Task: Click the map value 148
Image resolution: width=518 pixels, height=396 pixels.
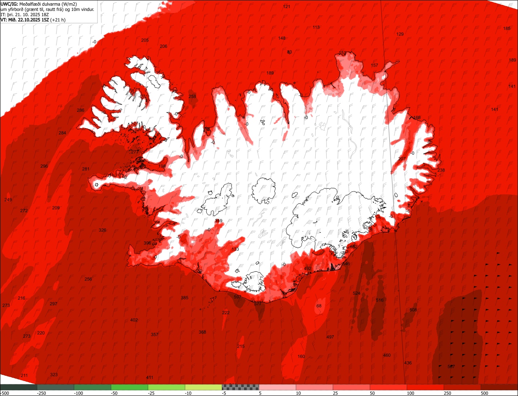Action: 282,38
